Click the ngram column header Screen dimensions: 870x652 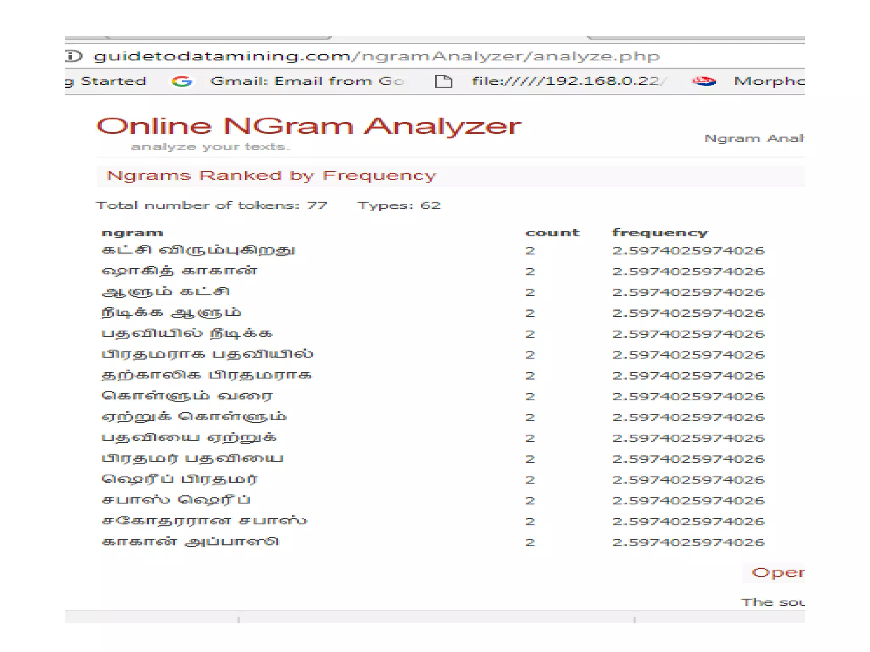132,233
